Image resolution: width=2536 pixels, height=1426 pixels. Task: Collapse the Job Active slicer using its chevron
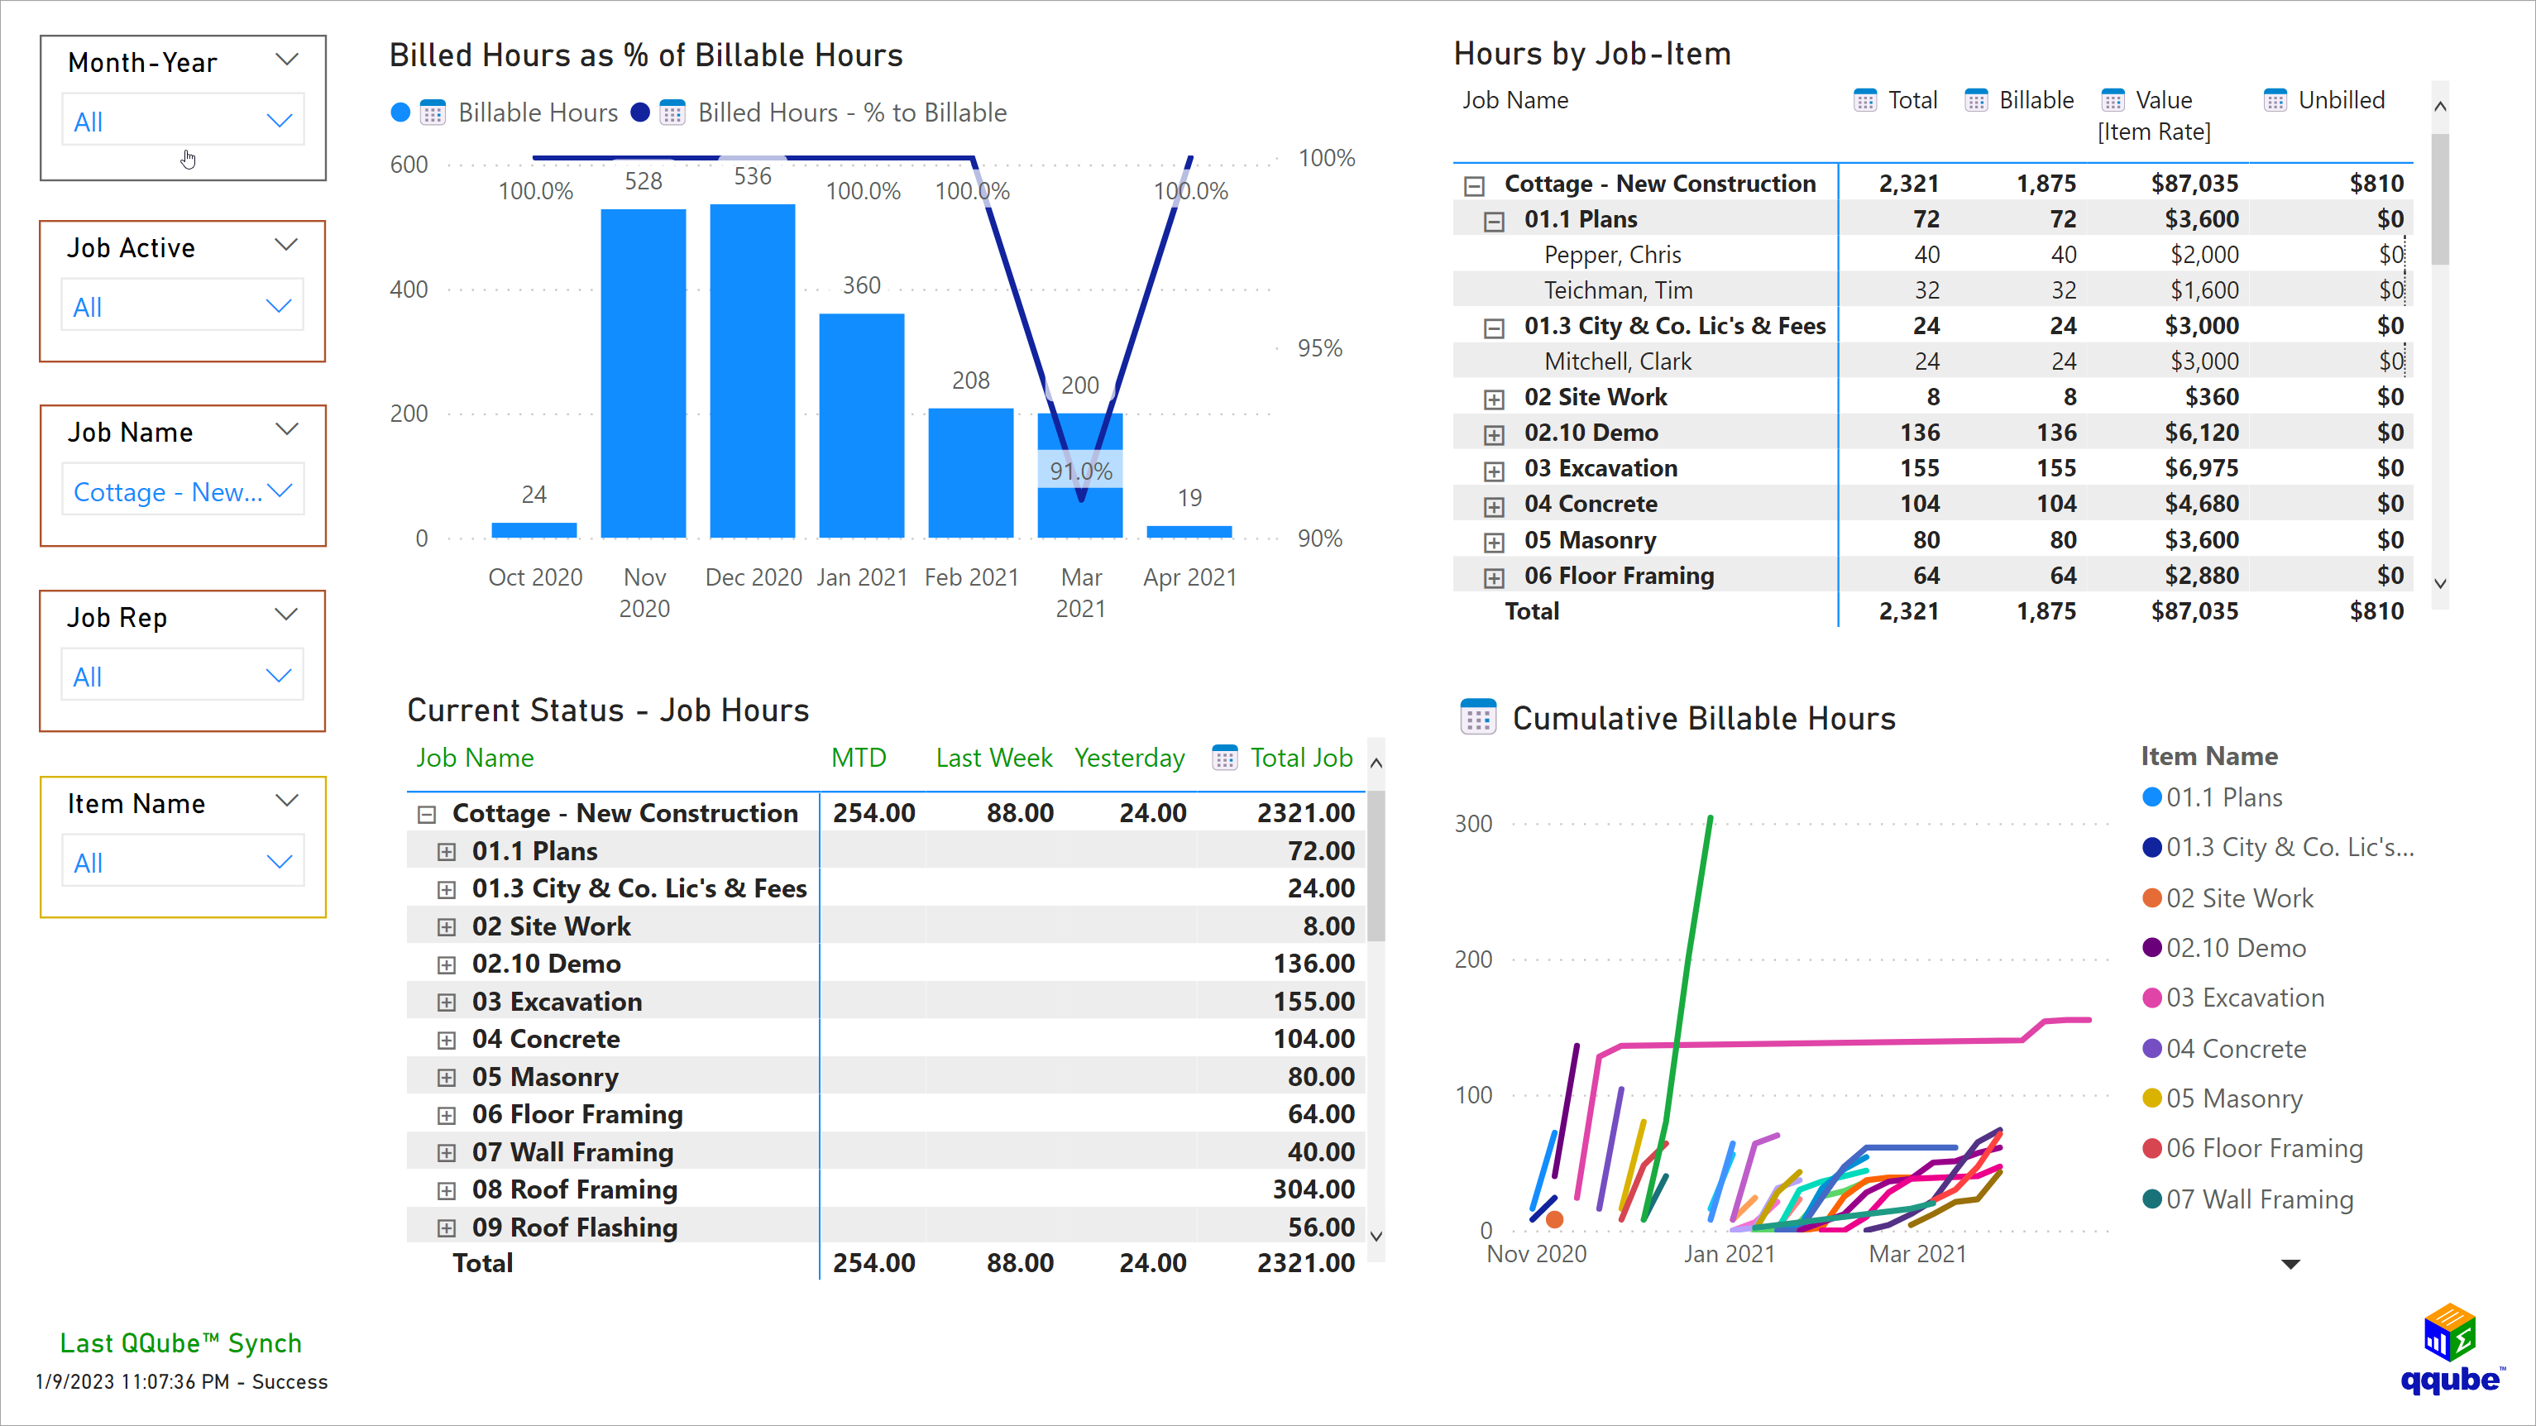coord(286,245)
